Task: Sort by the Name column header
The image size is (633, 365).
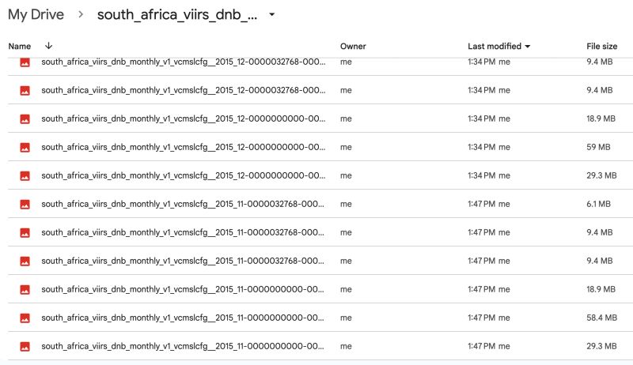Action: tap(19, 47)
